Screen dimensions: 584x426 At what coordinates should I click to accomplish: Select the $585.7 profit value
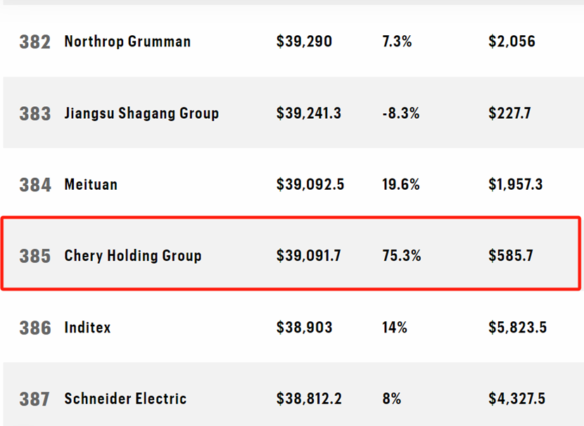pos(511,256)
